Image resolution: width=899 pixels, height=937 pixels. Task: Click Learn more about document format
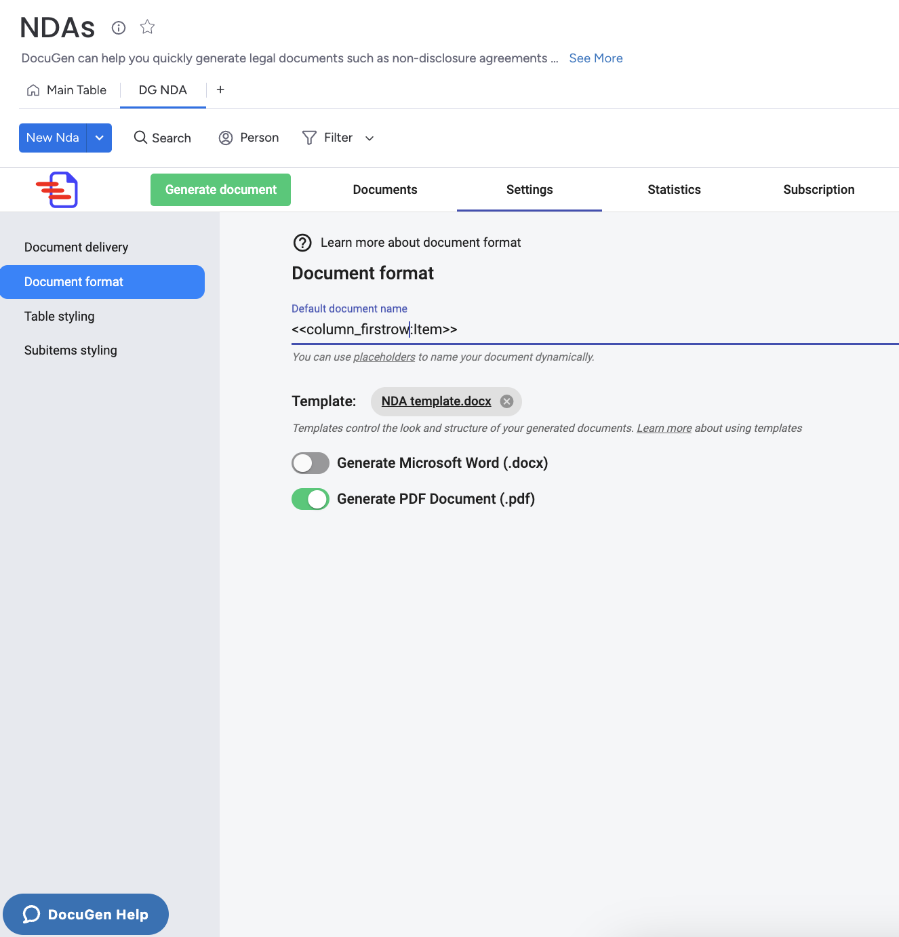pyautogui.click(x=420, y=243)
